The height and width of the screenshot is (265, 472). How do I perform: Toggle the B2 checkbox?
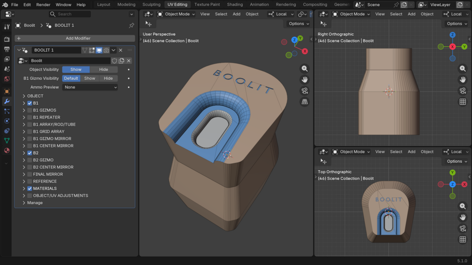point(30,153)
